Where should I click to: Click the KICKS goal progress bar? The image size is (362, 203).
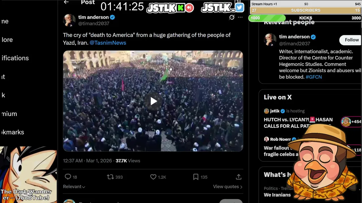pos(305,18)
